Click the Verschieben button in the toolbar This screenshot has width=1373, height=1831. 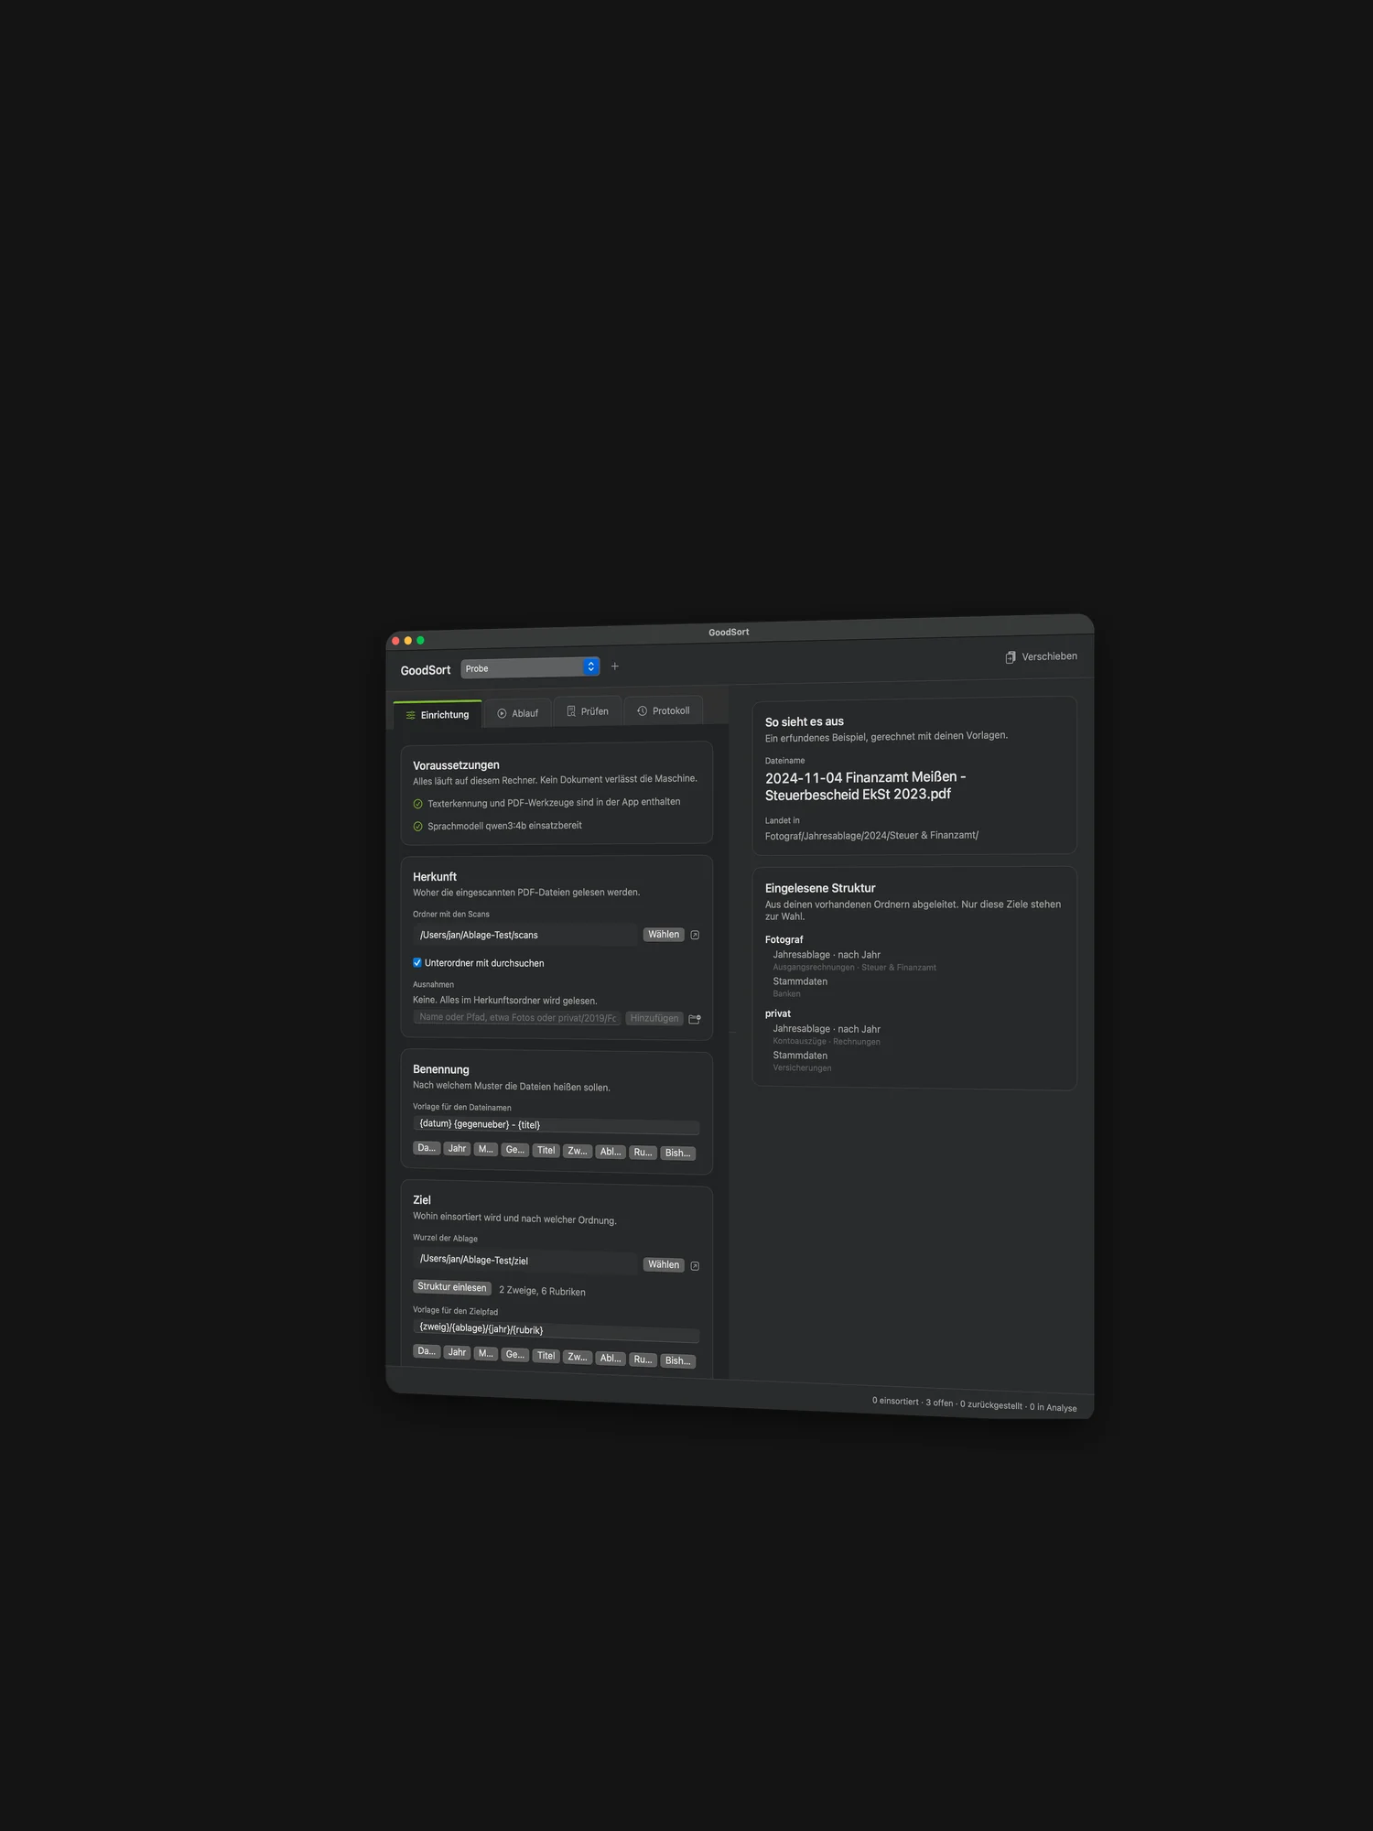tap(1041, 656)
